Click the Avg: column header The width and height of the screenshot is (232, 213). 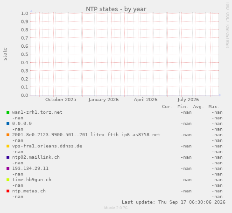point(198,107)
